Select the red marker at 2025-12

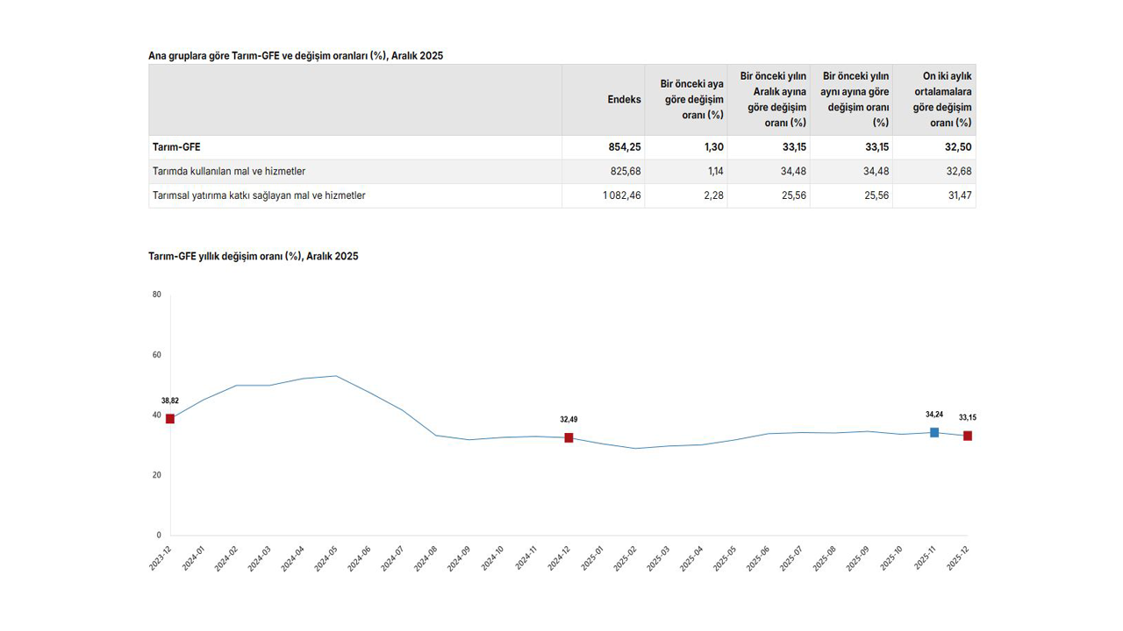(x=968, y=436)
